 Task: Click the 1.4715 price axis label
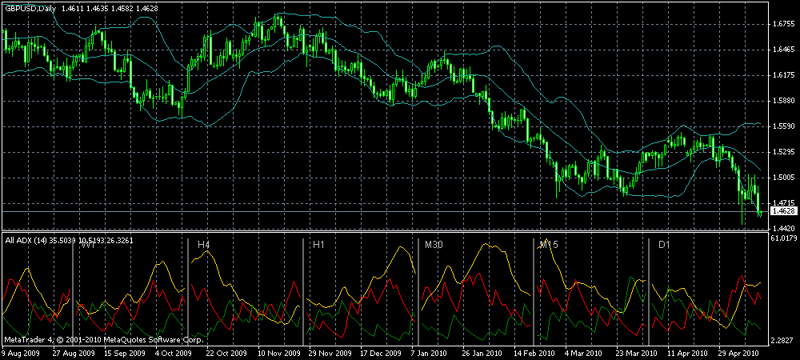tap(783, 203)
